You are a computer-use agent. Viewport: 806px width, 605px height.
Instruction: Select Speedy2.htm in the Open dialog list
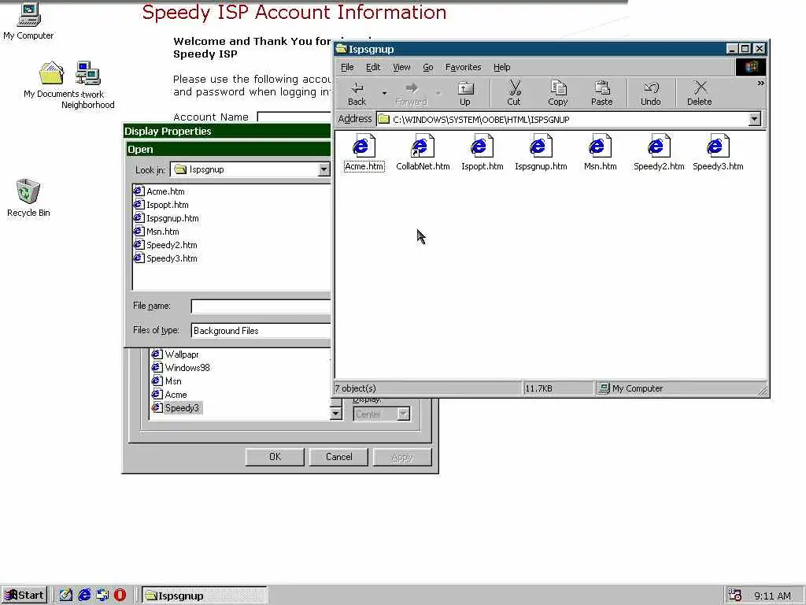[x=165, y=245]
